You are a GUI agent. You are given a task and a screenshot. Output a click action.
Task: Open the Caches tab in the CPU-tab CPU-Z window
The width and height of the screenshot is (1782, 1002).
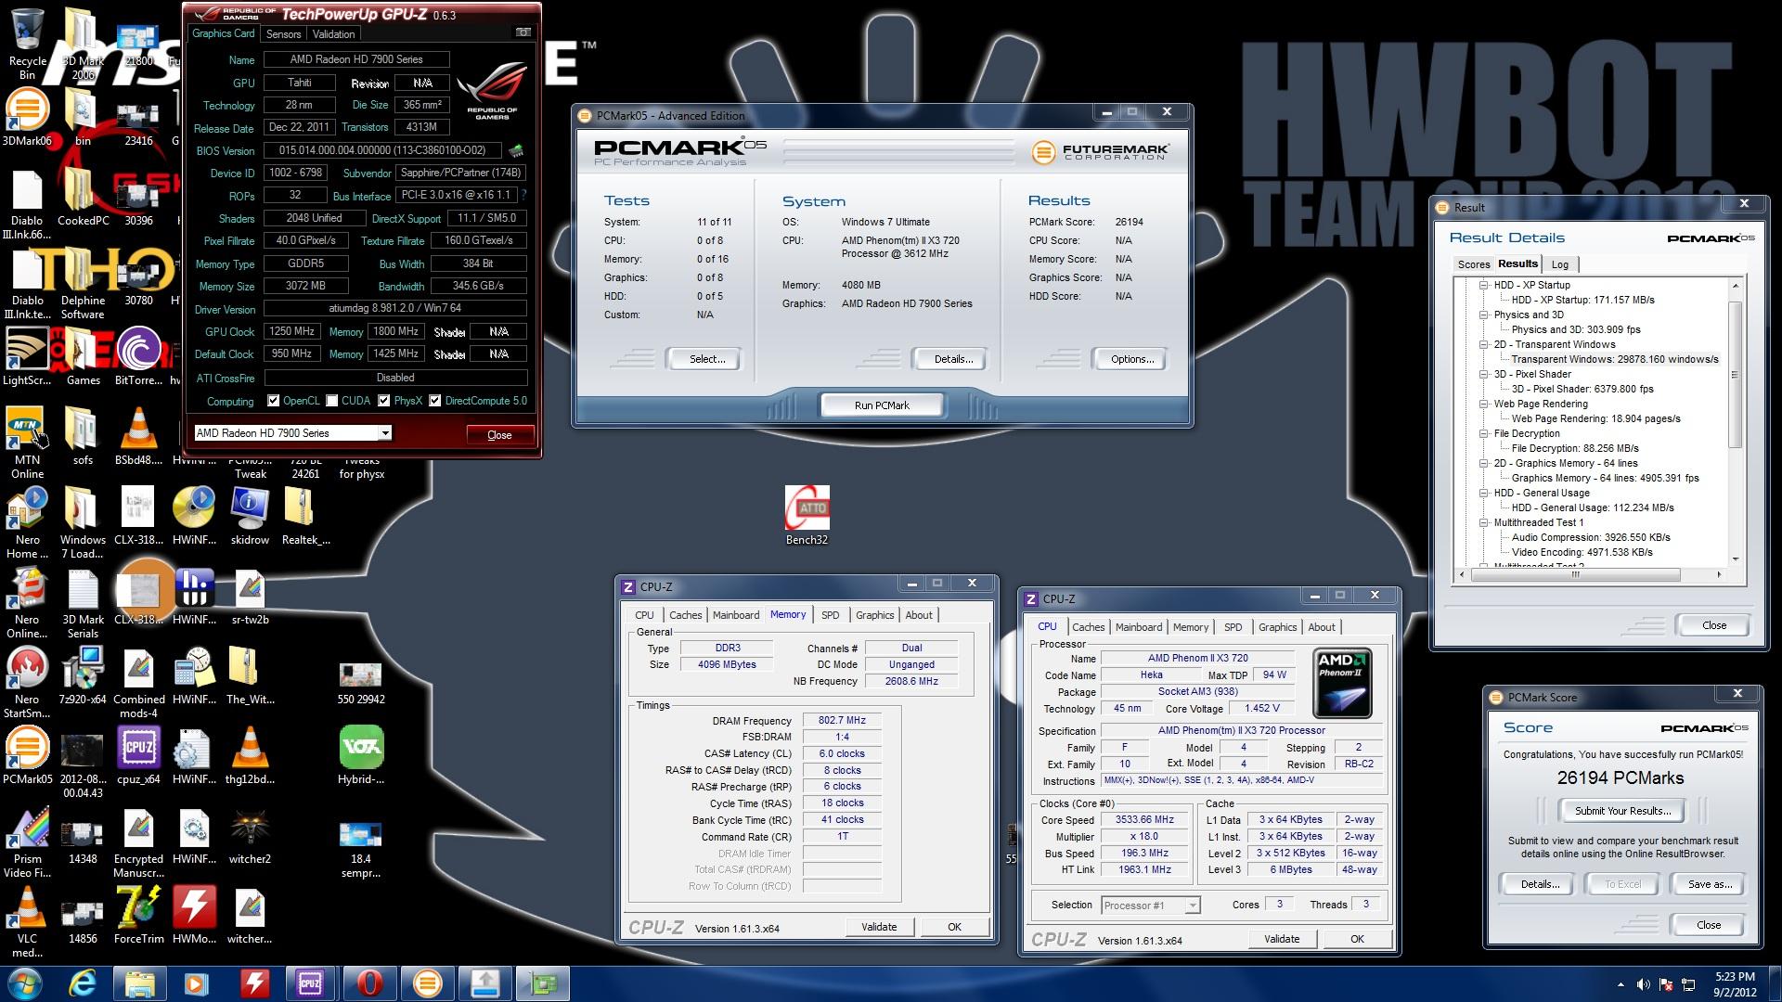(1088, 627)
